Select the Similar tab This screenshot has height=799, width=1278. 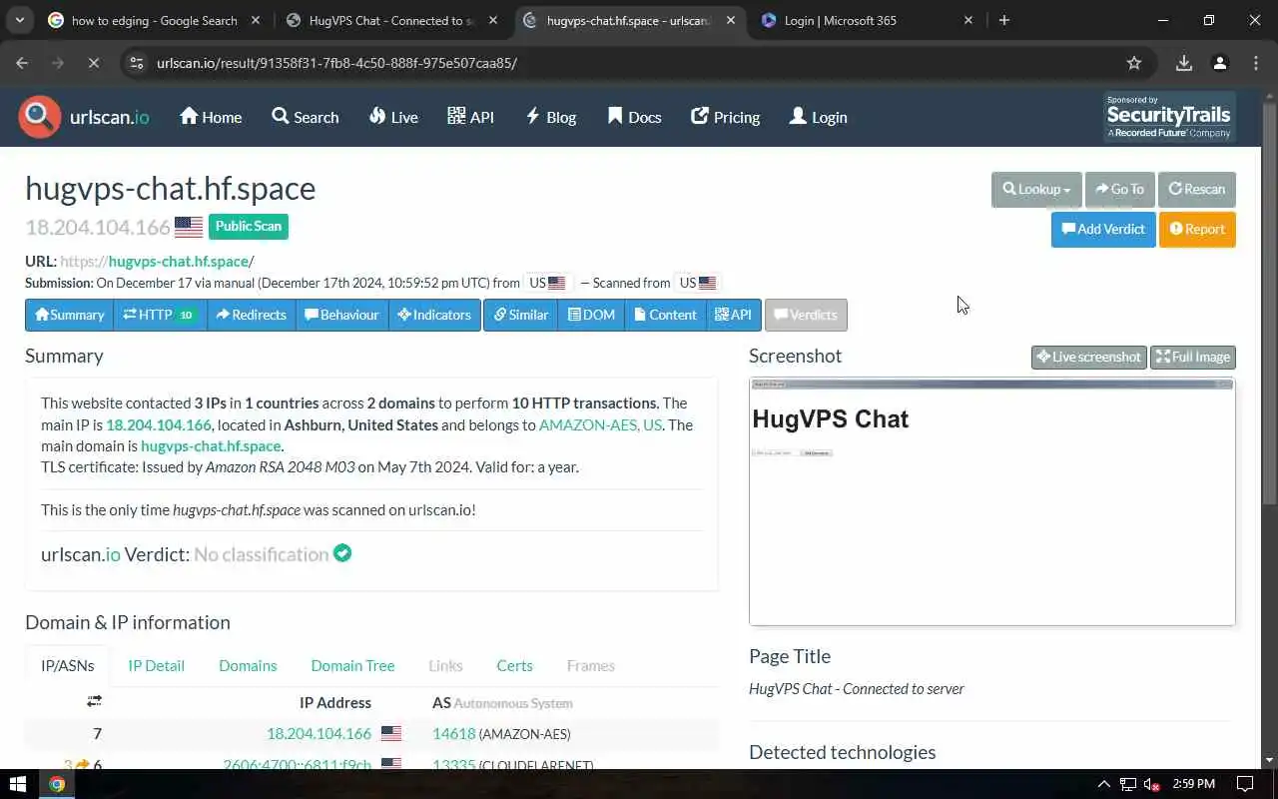tap(521, 315)
